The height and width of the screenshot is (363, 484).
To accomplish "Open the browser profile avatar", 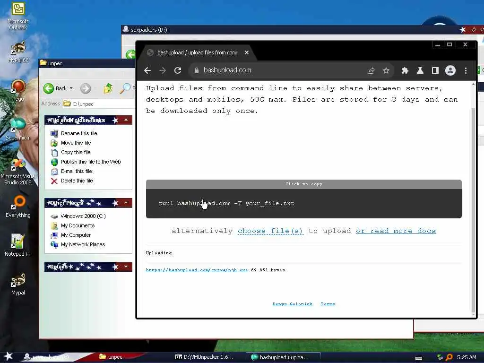I will click(450, 71).
